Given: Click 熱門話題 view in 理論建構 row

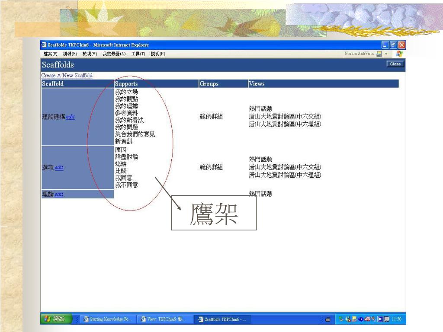Looking at the screenshot, I should pos(260,109).
